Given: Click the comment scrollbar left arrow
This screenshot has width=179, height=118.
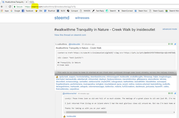Looking at the screenshot, I should (65, 112).
